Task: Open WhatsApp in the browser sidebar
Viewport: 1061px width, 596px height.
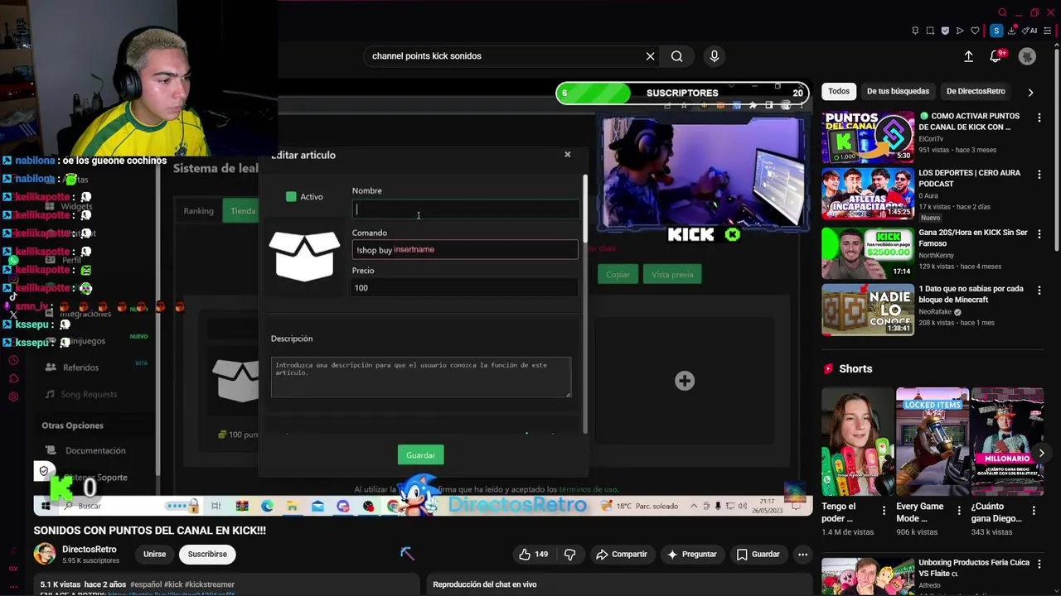Action: [x=13, y=261]
